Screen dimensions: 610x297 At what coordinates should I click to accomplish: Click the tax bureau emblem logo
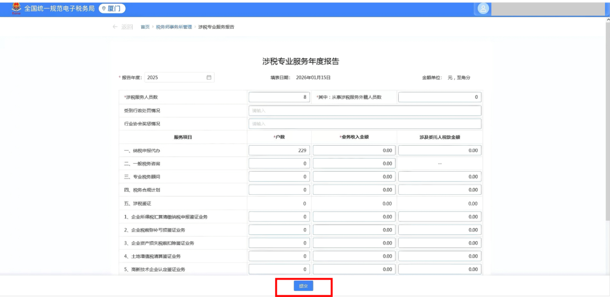(16, 8)
